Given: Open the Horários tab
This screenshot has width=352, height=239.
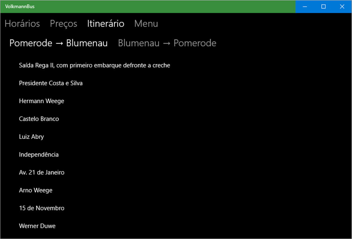Looking at the screenshot, I should [22, 24].
